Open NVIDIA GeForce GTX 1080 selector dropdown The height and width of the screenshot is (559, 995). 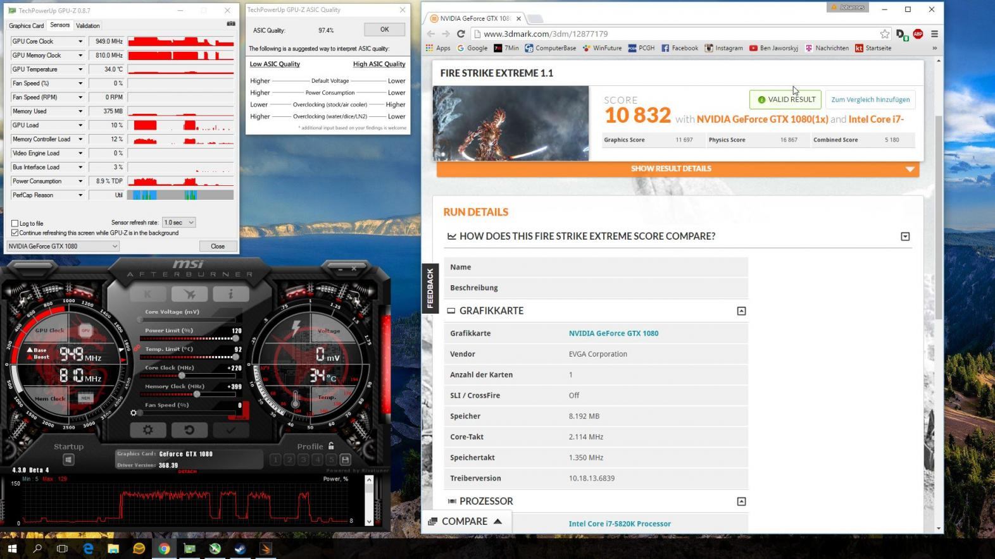pyautogui.click(x=63, y=246)
